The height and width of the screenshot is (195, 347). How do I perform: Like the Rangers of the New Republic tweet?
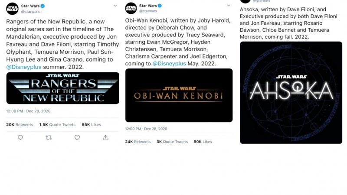click(x=77, y=137)
